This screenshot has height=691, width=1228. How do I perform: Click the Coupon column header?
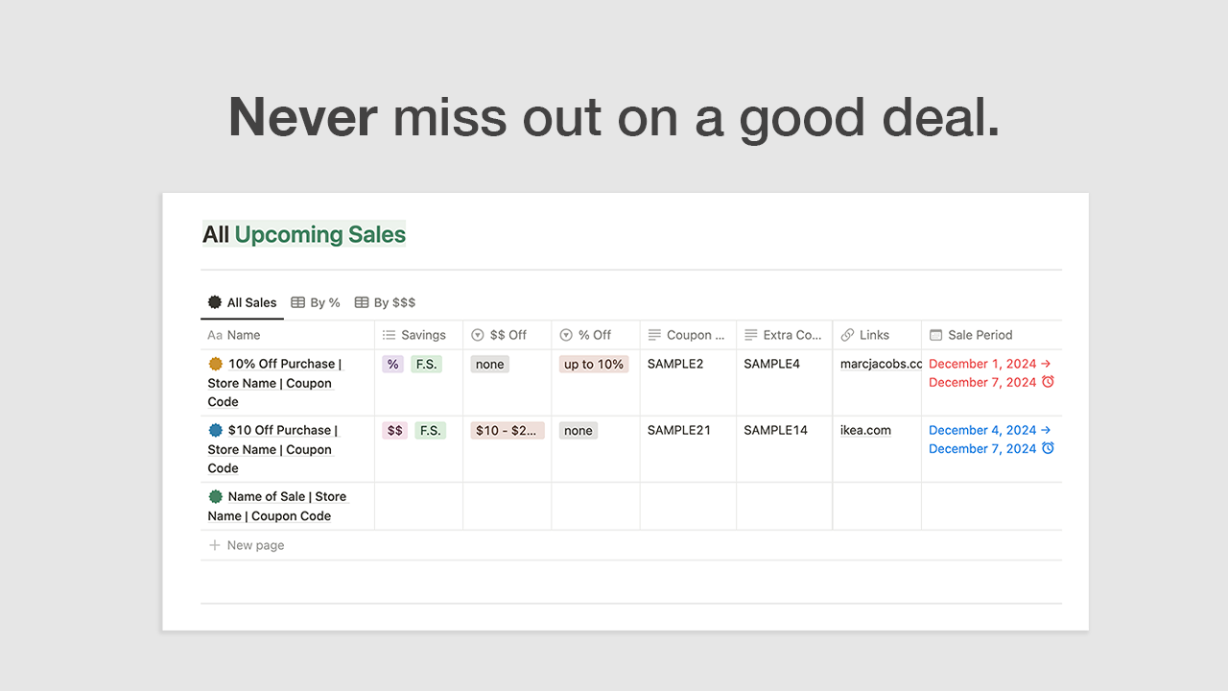click(688, 335)
